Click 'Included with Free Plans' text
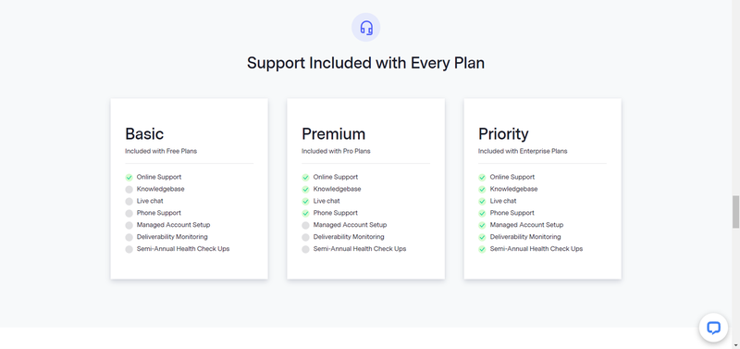Viewport: 740px width, 349px height. pos(161,151)
